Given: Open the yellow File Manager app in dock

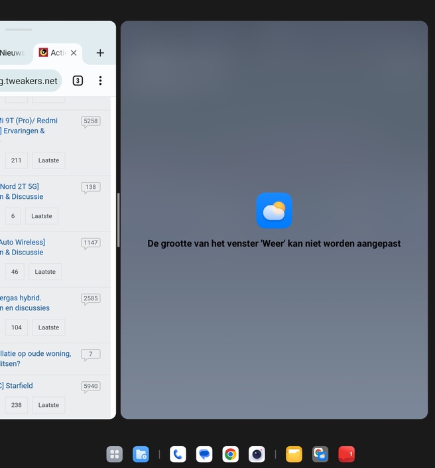Looking at the screenshot, I should point(294,454).
